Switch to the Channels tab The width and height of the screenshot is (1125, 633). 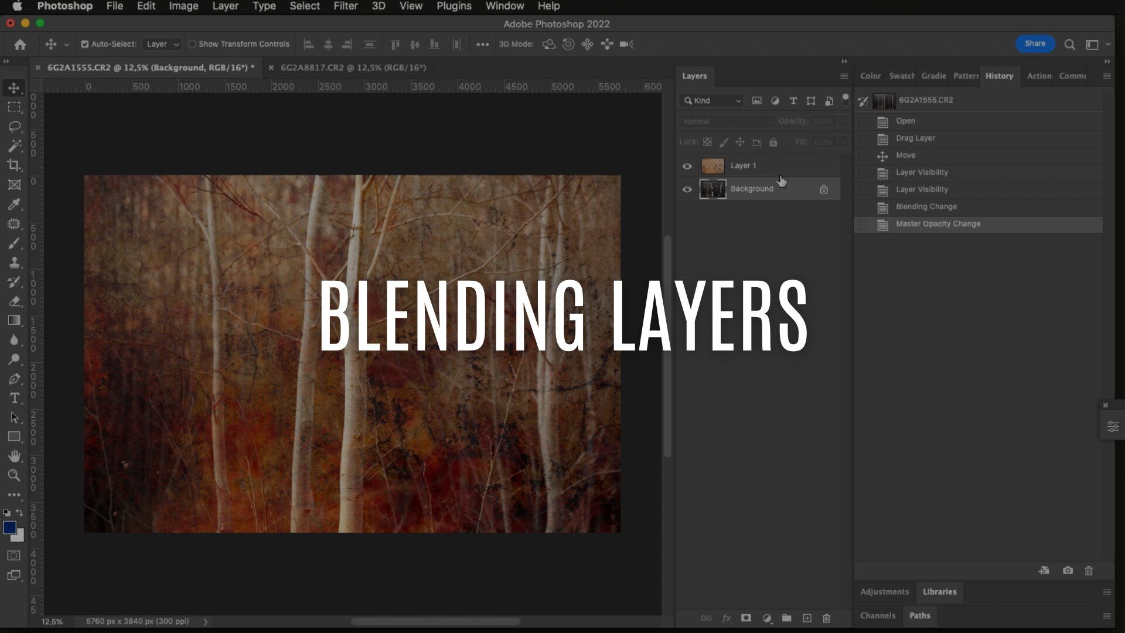point(877,615)
